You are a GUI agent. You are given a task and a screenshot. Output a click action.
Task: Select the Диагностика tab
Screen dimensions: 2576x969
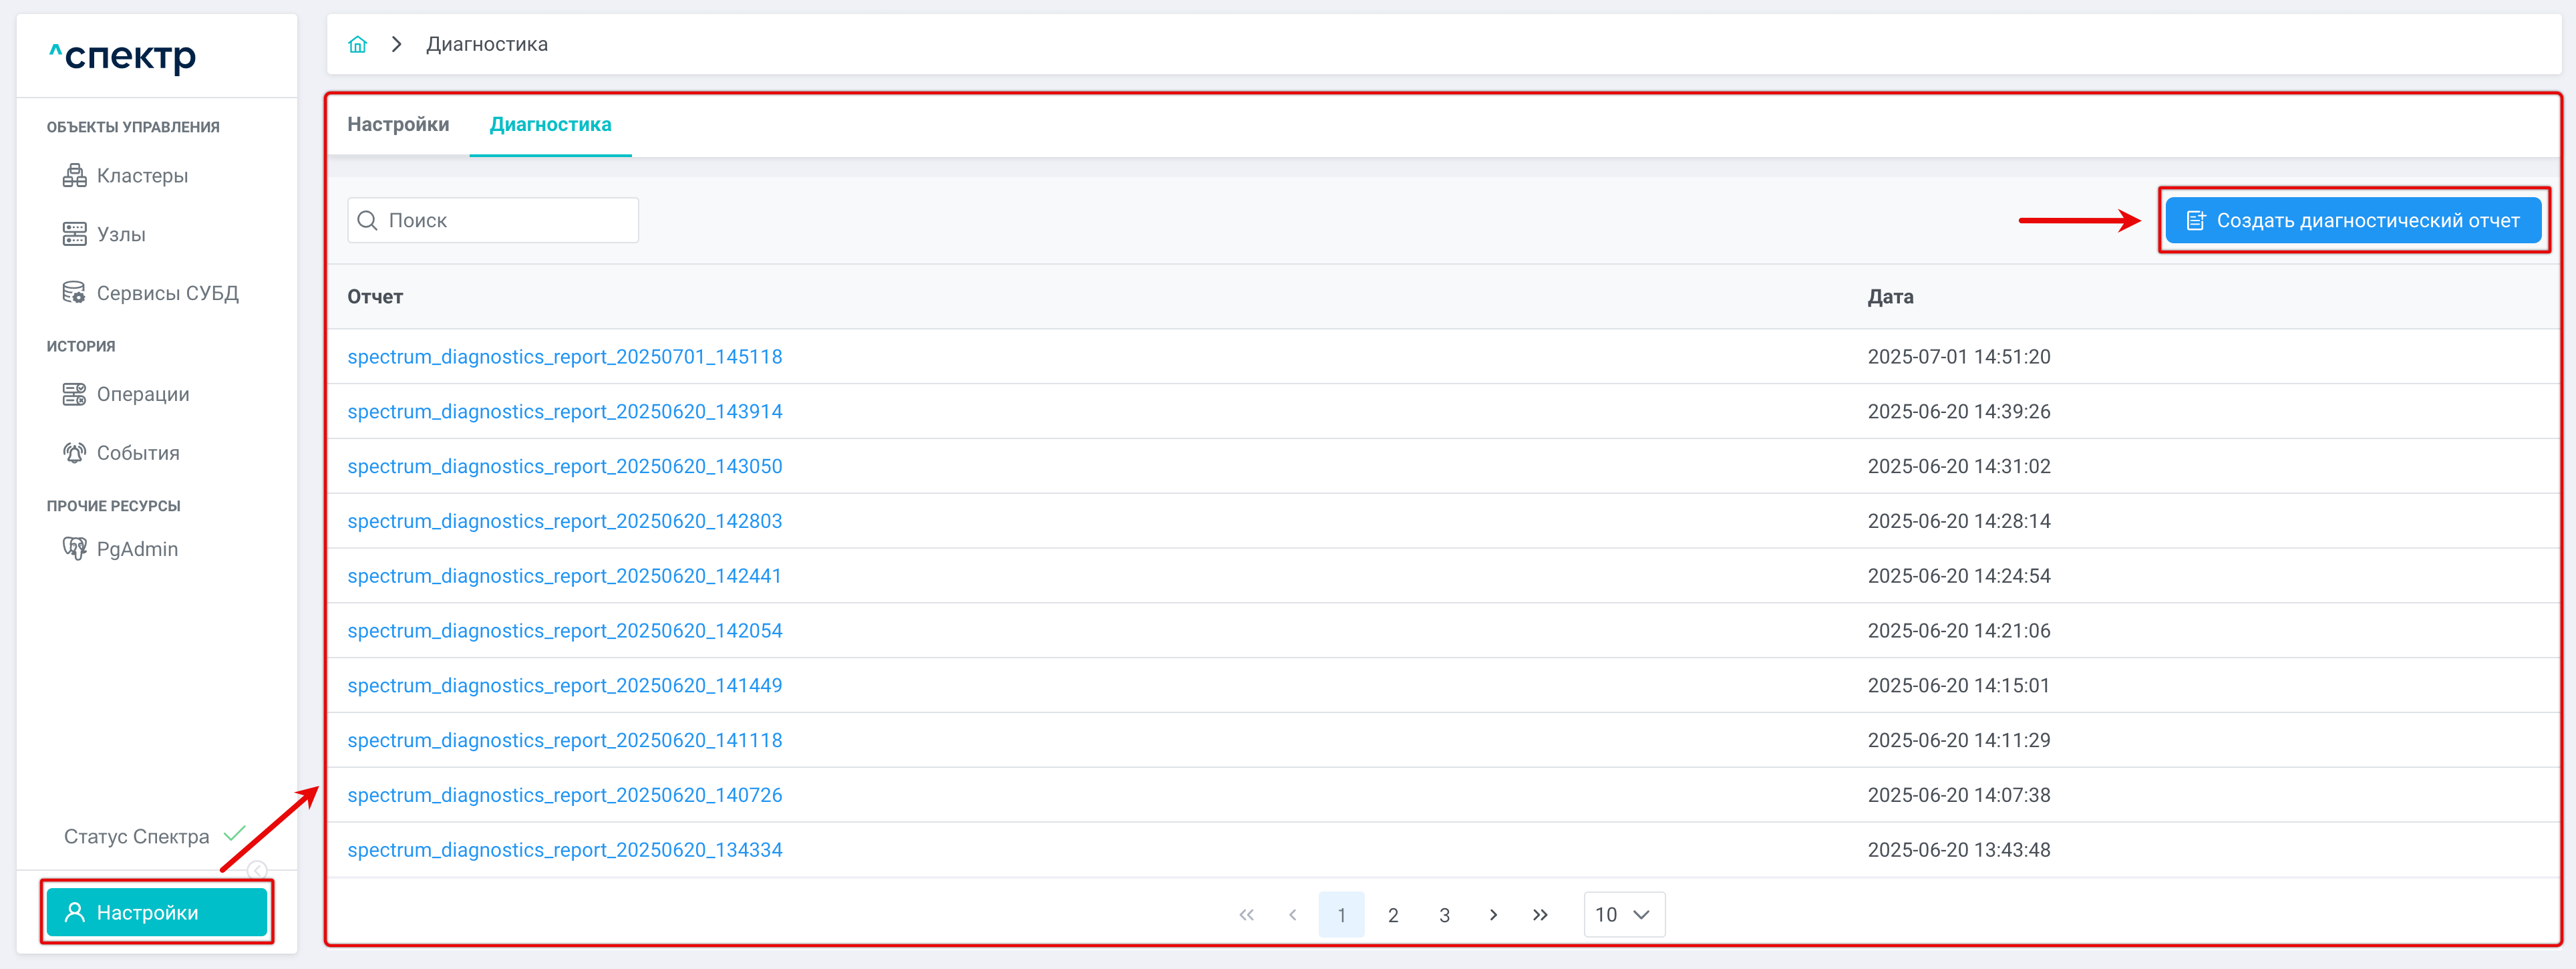coord(550,125)
